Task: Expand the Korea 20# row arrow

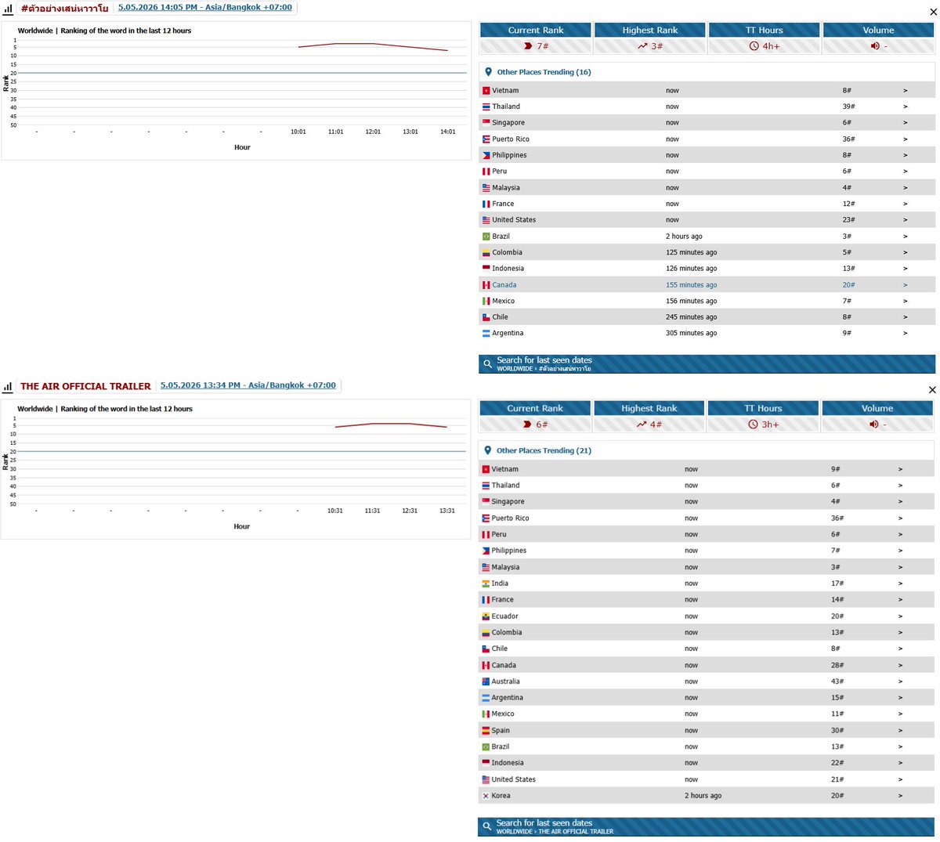Action: [901, 796]
